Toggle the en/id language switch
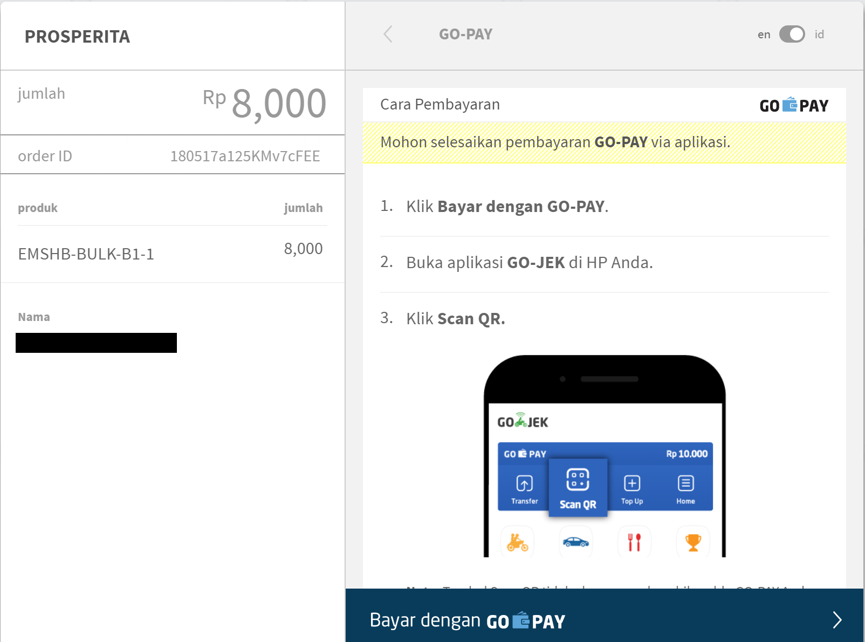This screenshot has height=642, width=865. click(x=792, y=35)
